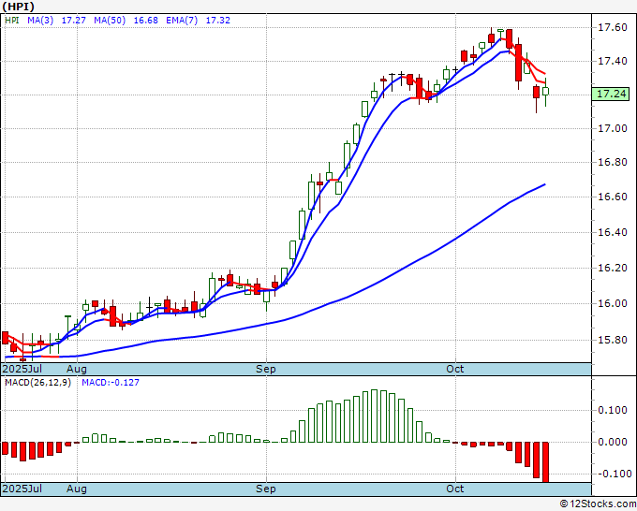Select the HPI legend label
The height and width of the screenshot is (511, 637).
[12, 20]
